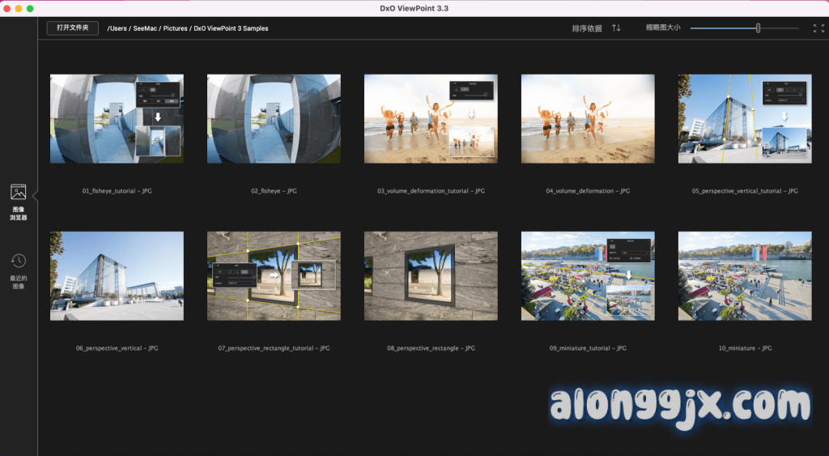
Task: Toggle the sort order arrows icon
Action: pos(616,28)
